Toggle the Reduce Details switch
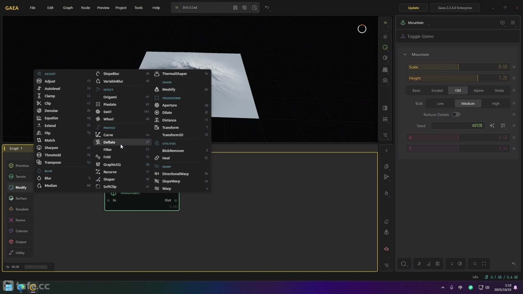 [x=456, y=115]
